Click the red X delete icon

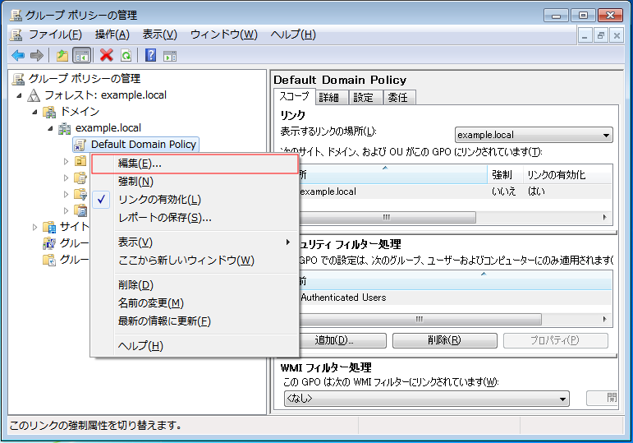[106, 55]
